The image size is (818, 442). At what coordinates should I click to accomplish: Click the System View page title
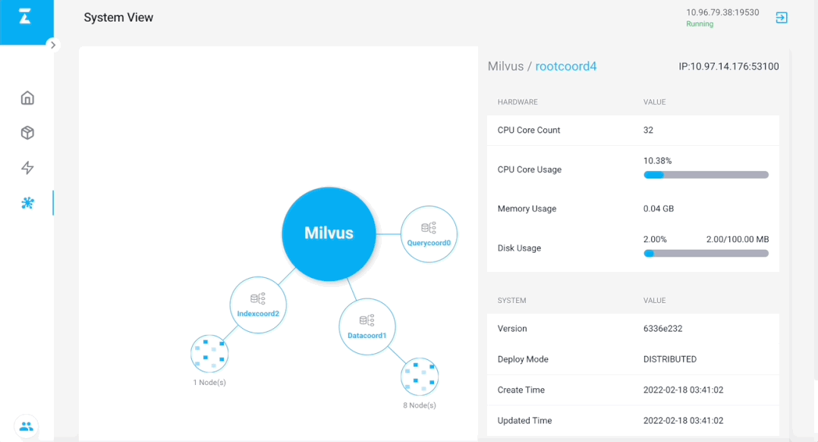[x=118, y=17]
